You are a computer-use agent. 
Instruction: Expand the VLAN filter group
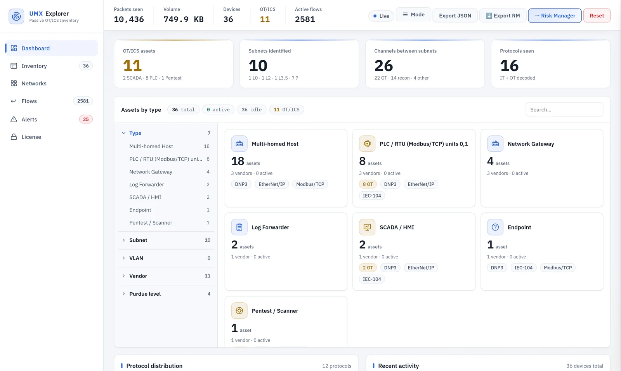coord(166,258)
